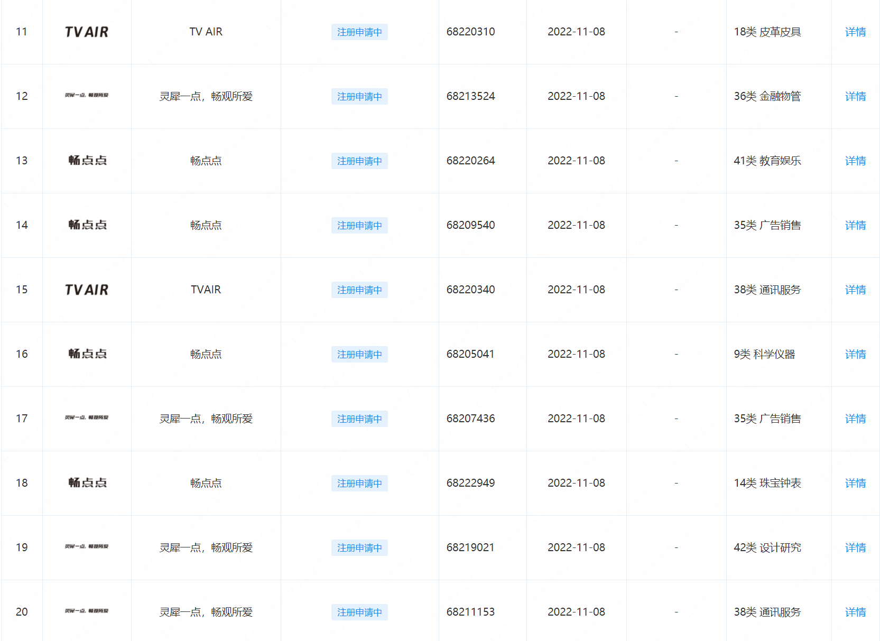Select application number 68220340
This screenshot has width=880, height=641.
point(471,290)
